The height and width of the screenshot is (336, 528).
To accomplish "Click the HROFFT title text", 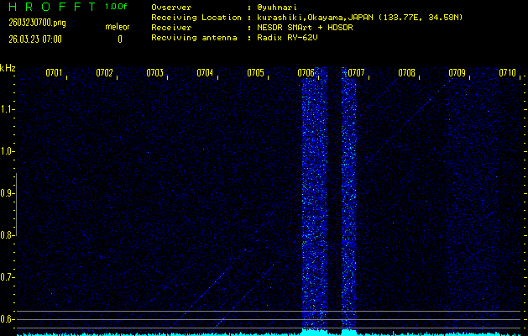I will coord(53,7).
